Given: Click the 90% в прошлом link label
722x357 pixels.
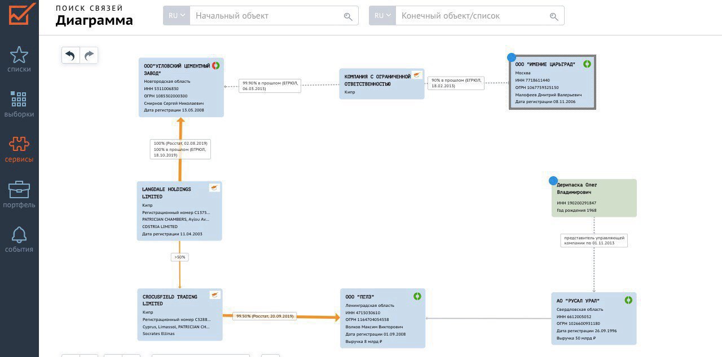Looking at the screenshot, I should pyautogui.click(x=456, y=83).
